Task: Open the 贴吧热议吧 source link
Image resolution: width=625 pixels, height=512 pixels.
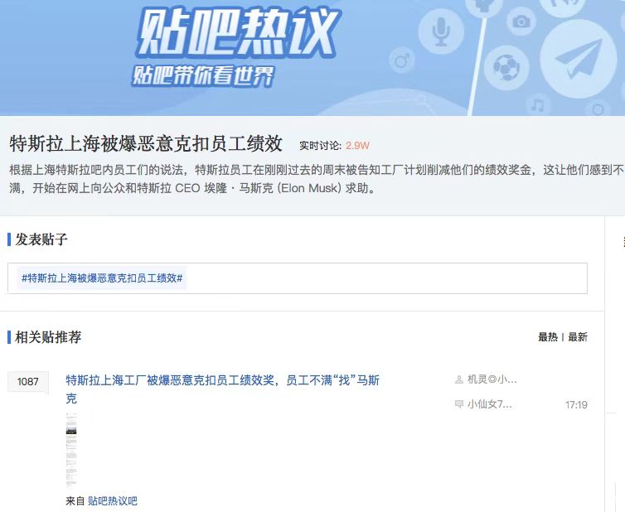Action: point(113,501)
